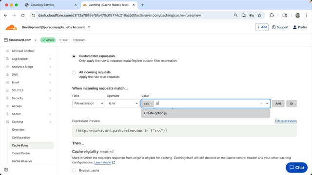Go forward in browser history

pyautogui.click(x=14, y=15)
